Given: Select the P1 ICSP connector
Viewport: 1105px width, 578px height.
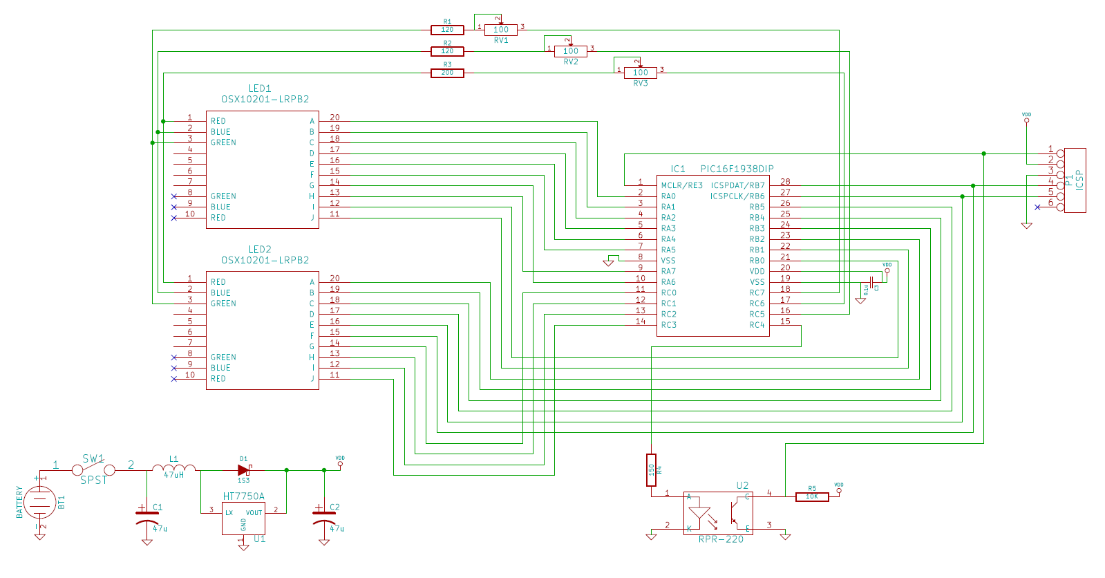Looking at the screenshot, I should [1074, 180].
